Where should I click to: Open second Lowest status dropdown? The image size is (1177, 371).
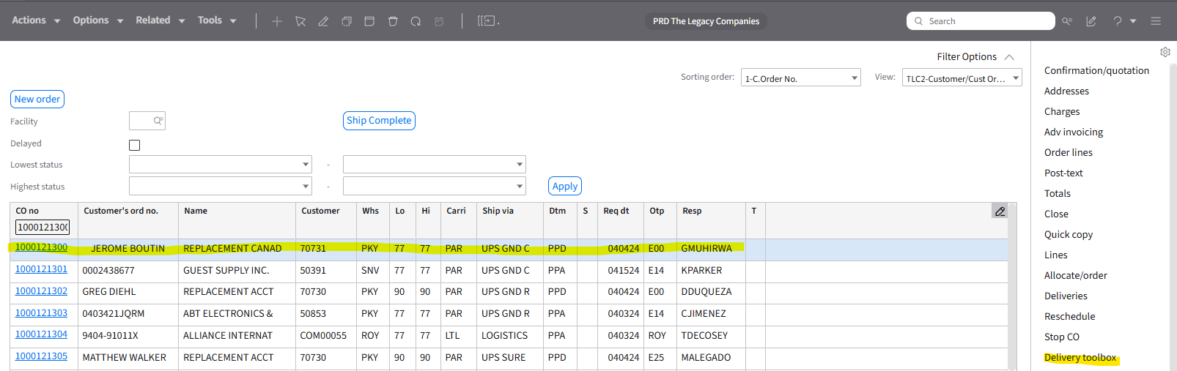point(435,165)
